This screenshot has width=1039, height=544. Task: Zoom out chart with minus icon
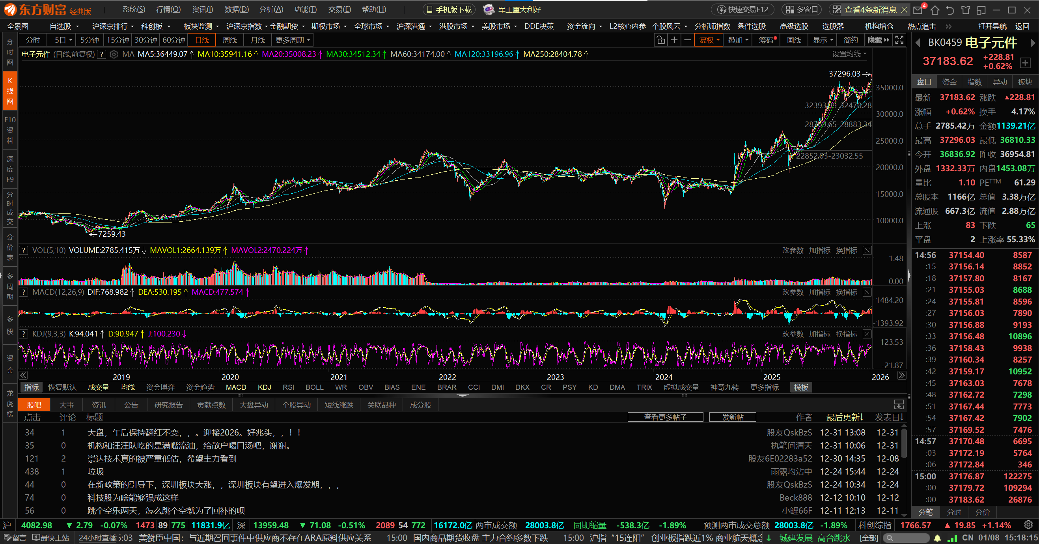(688, 40)
